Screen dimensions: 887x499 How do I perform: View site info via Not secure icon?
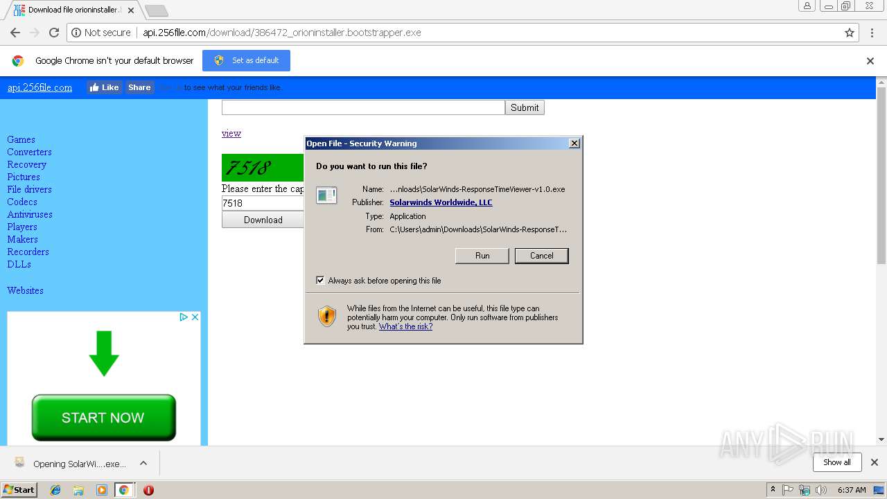coord(101,33)
